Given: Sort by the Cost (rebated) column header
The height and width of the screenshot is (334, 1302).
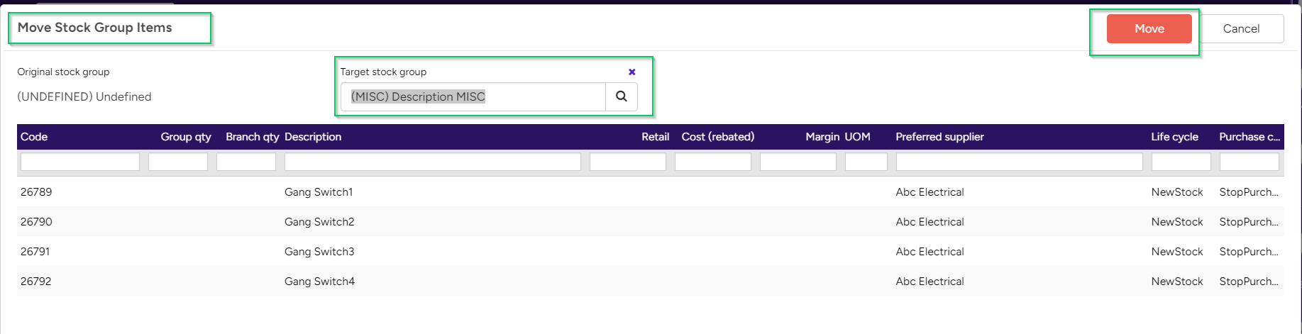Looking at the screenshot, I should pyautogui.click(x=717, y=137).
